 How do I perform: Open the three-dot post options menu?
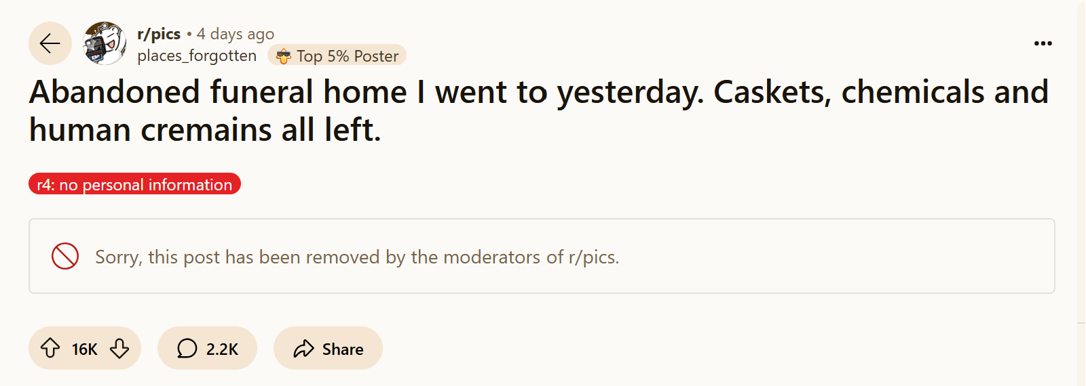(1043, 43)
